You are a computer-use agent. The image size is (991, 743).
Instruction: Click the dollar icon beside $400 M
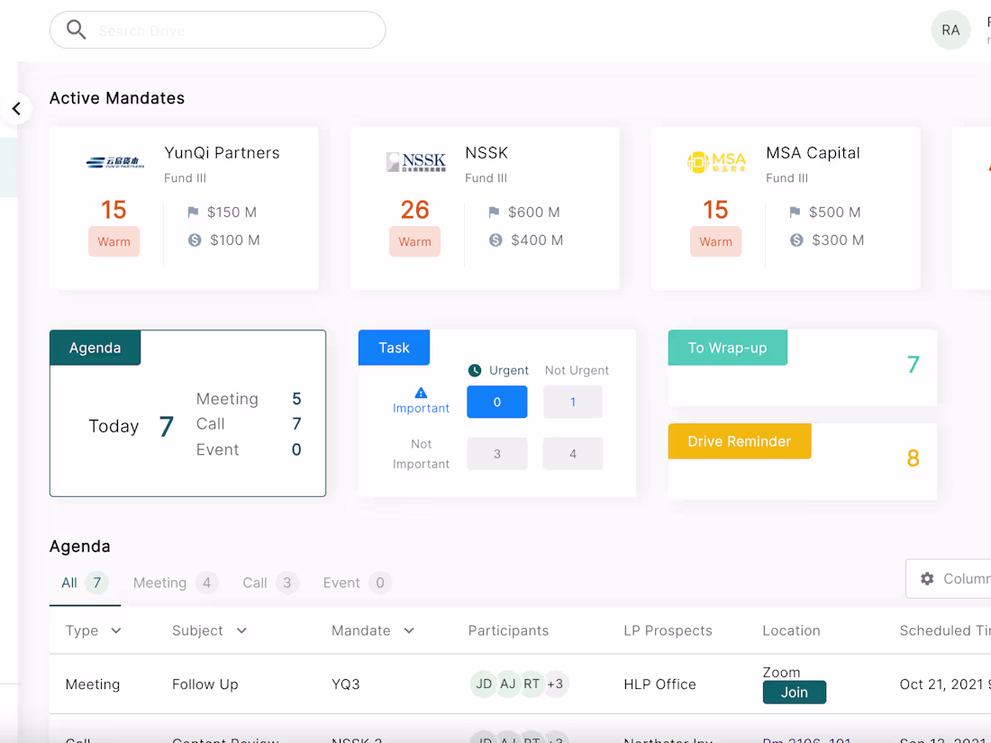point(495,240)
